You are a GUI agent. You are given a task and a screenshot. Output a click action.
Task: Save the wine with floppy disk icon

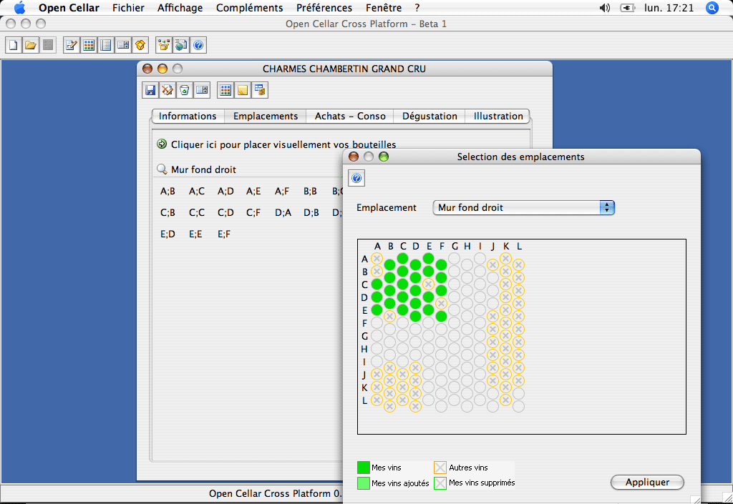(150, 90)
